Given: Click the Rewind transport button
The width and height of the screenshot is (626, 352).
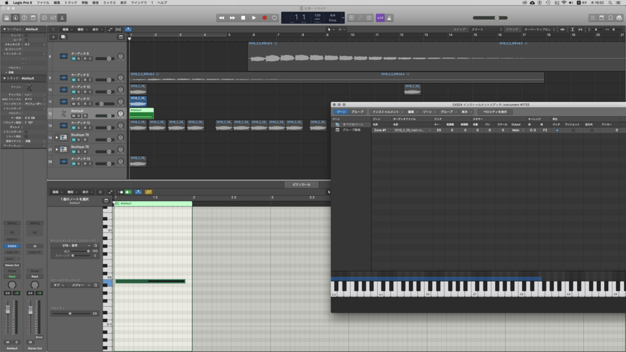Looking at the screenshot, I should pyautogui.click(x=221, y=18).
